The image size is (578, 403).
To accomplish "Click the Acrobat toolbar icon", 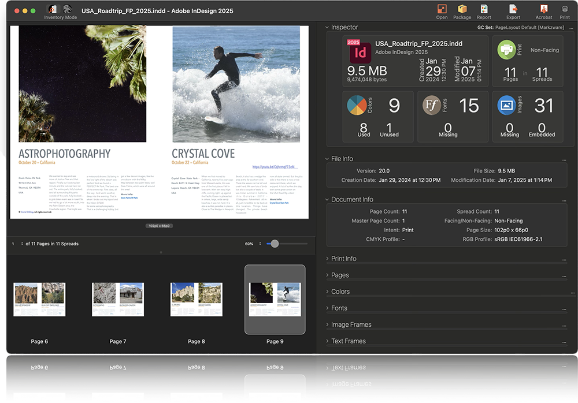I will pos(544,9).
